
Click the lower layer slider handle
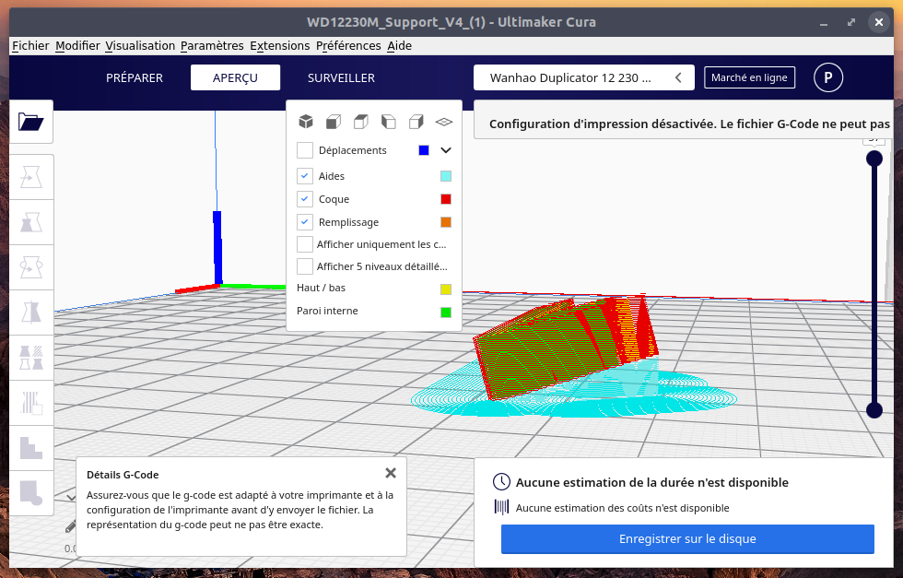(874, 410)
